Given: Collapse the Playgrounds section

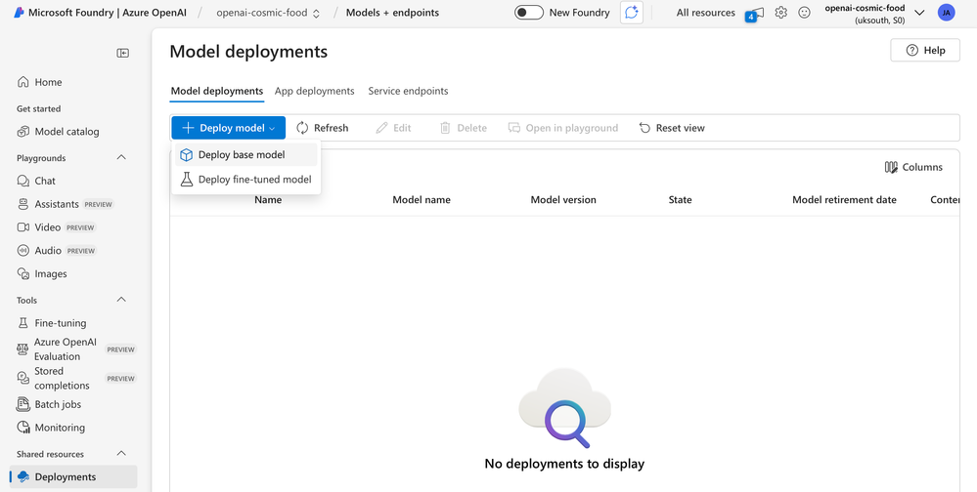Looking at the screenshot, I should [x=121, y=157].
